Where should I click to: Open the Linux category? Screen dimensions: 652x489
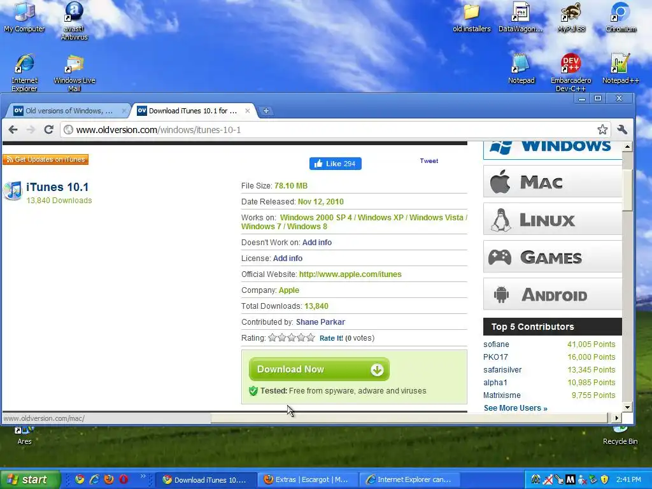[x=552, y=219]
